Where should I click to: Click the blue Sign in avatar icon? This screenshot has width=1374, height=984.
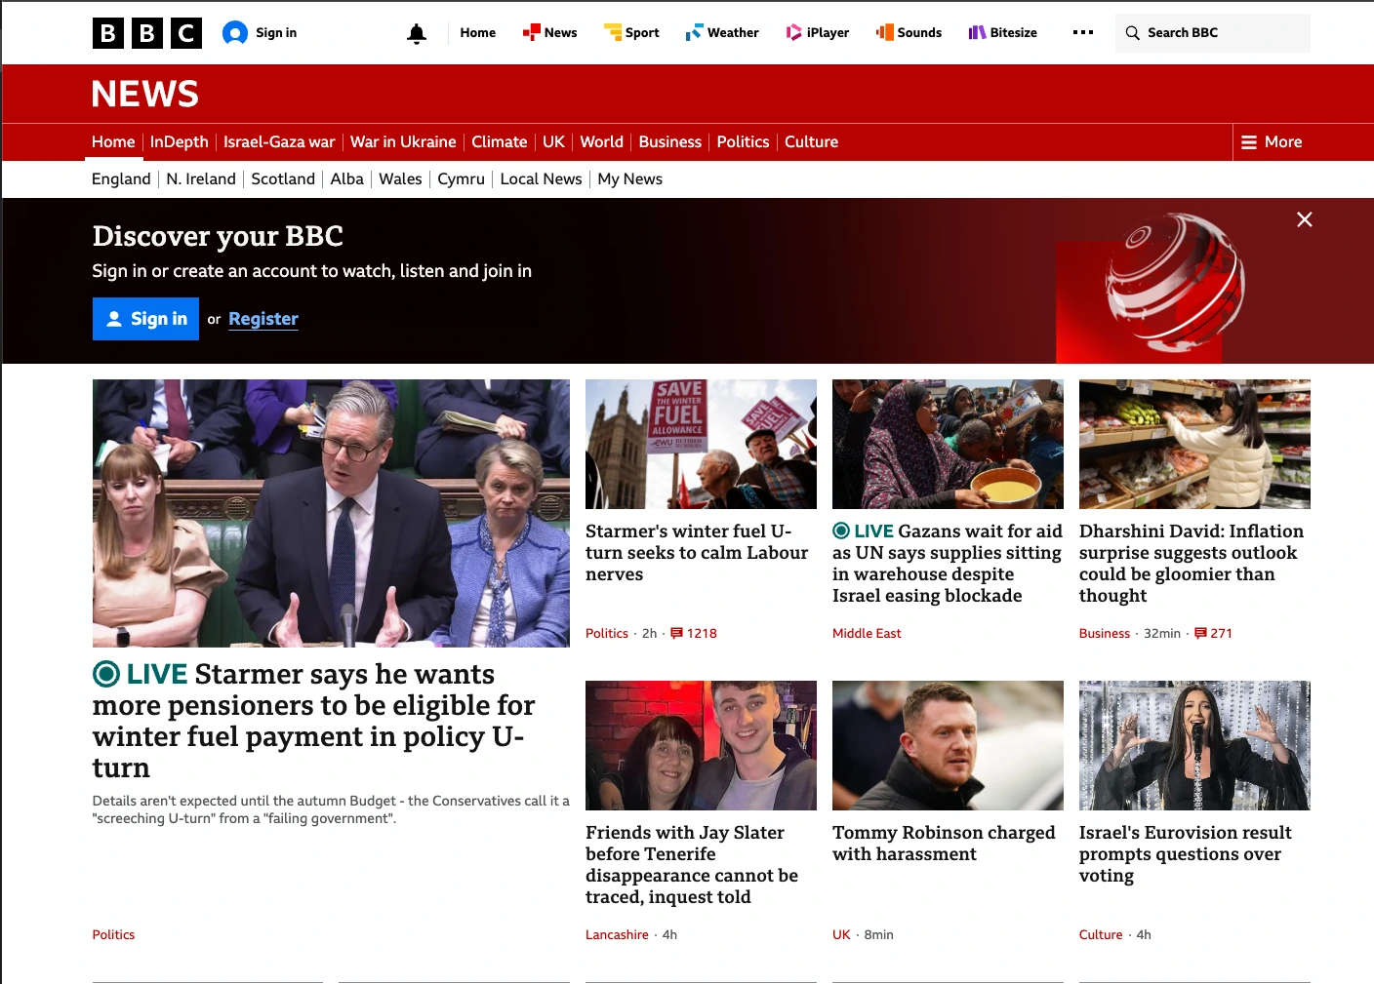pos(235,33)
